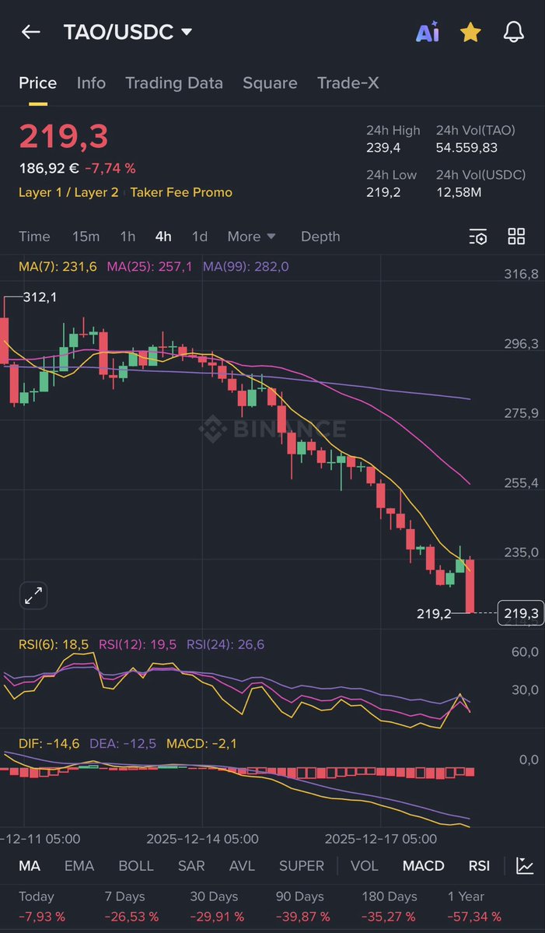The image size is (545, 933).
Task: Click the RSI(6): 18,5 label
Action: coord(54,644)
